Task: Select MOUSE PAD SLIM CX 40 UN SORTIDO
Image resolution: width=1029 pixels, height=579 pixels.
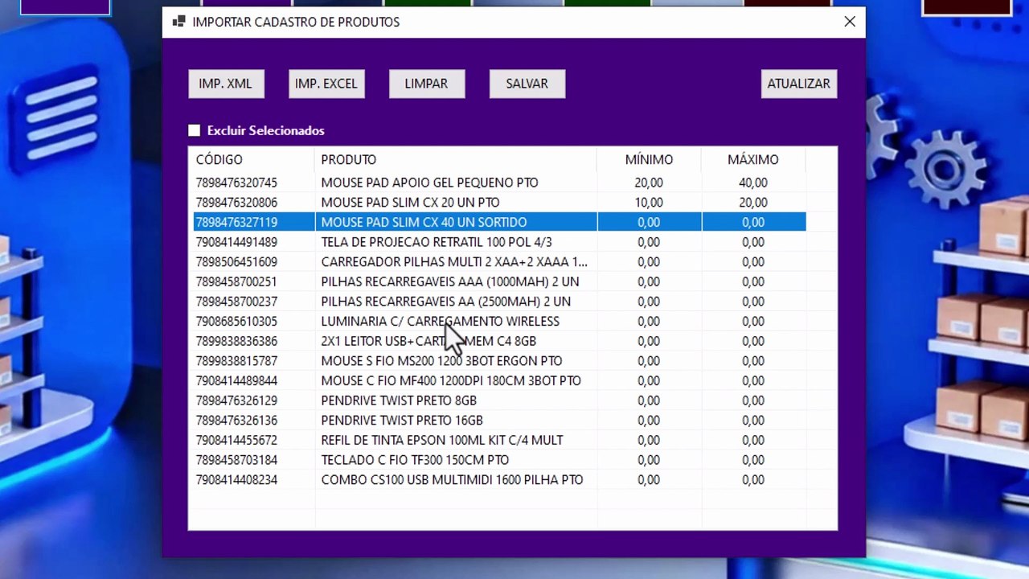Action: coord(424,223)
